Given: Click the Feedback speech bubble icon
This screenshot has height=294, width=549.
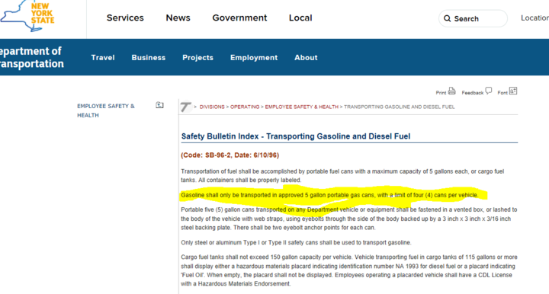Looking at the screenshot, I should coord(489,91).
